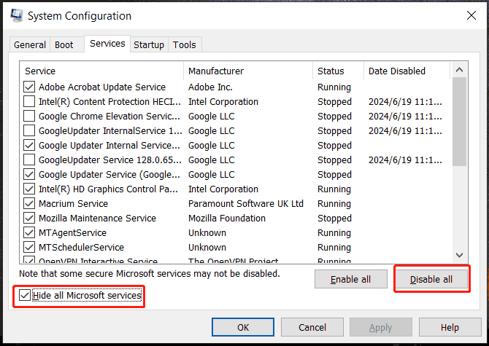Screen dimensions: 489x346
Task: Select the MTSchedulerService row name
Action: (x=82, y=248)
